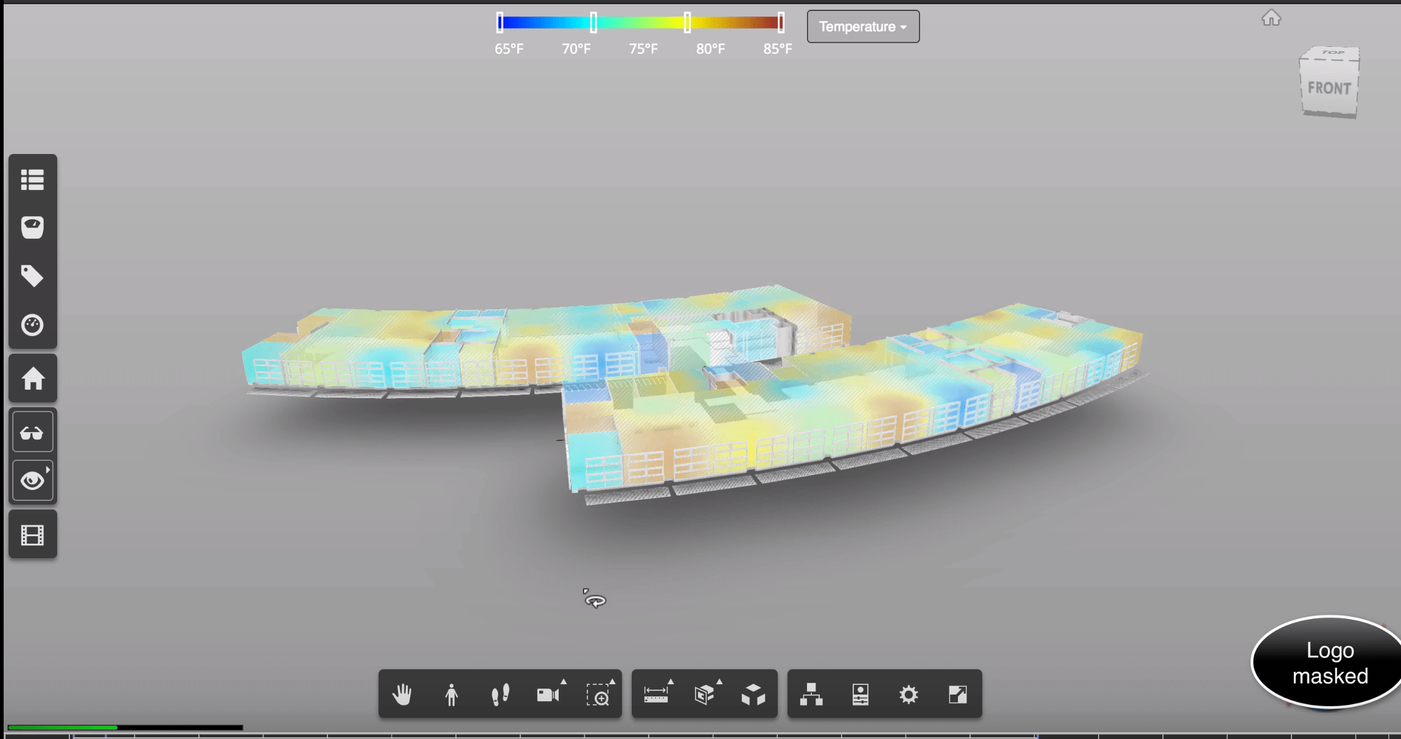
Task: Click the 80°F handle on the temperature slider
Action: [x=687, y=23]
